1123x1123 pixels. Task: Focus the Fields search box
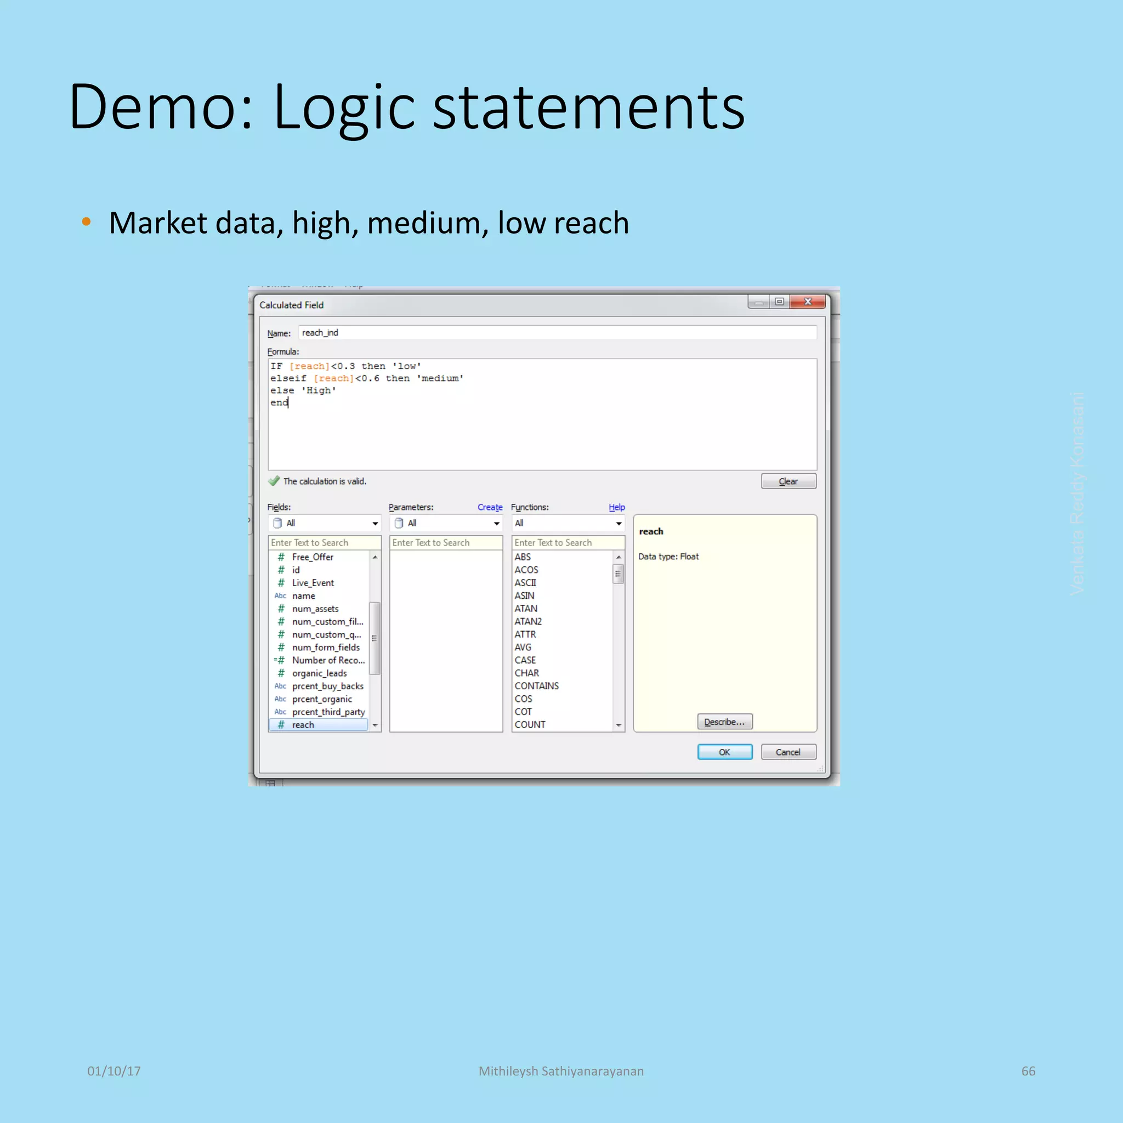(x=325, y=542)
